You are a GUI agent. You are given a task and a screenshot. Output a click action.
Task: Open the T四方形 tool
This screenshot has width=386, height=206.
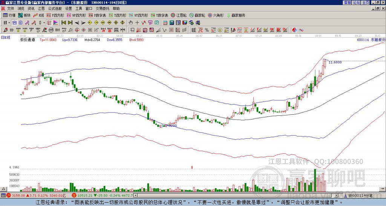click(118, 15)
